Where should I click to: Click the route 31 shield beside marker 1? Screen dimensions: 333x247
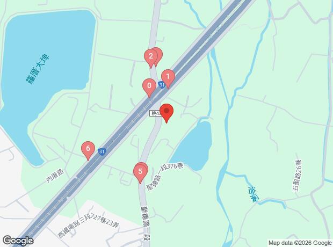click(x=162, y=85)
